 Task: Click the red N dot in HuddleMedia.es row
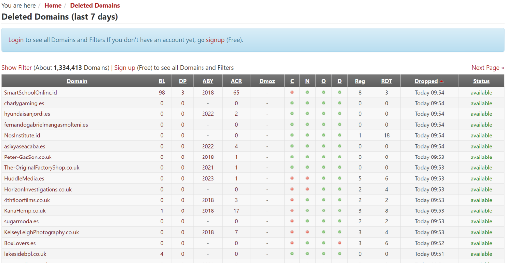[x=307, y=178]
